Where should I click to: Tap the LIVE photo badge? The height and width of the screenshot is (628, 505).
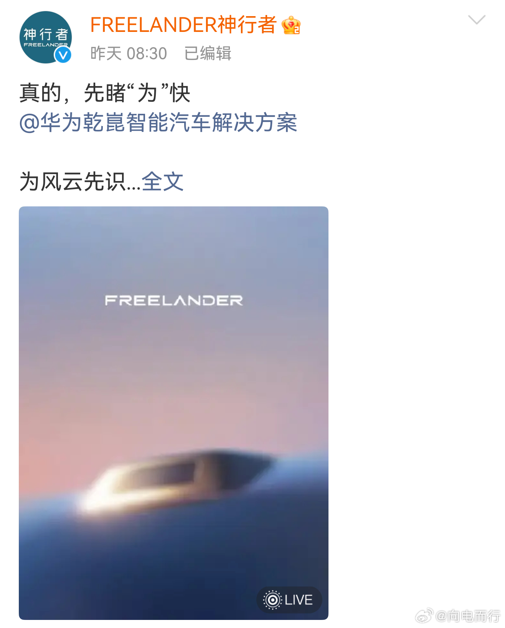289,600
